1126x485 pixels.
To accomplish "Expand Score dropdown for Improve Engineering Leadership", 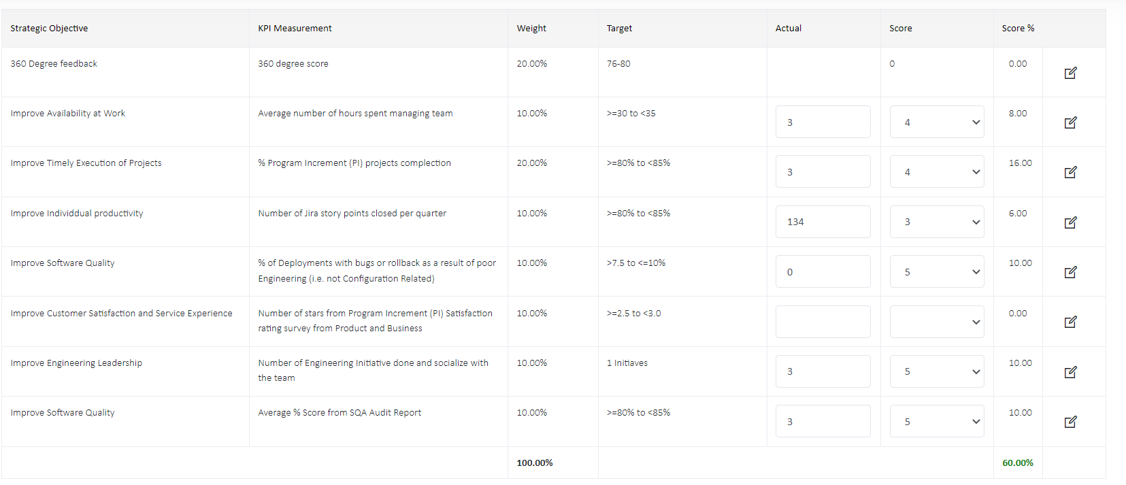I will (x=936, y=371).
